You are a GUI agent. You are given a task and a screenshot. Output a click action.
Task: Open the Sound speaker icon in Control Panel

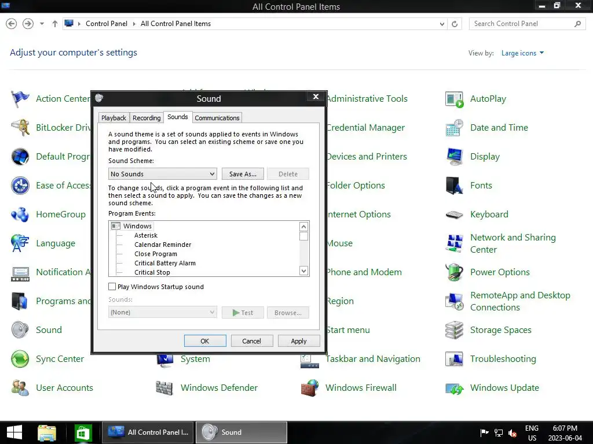pos(20,330)
